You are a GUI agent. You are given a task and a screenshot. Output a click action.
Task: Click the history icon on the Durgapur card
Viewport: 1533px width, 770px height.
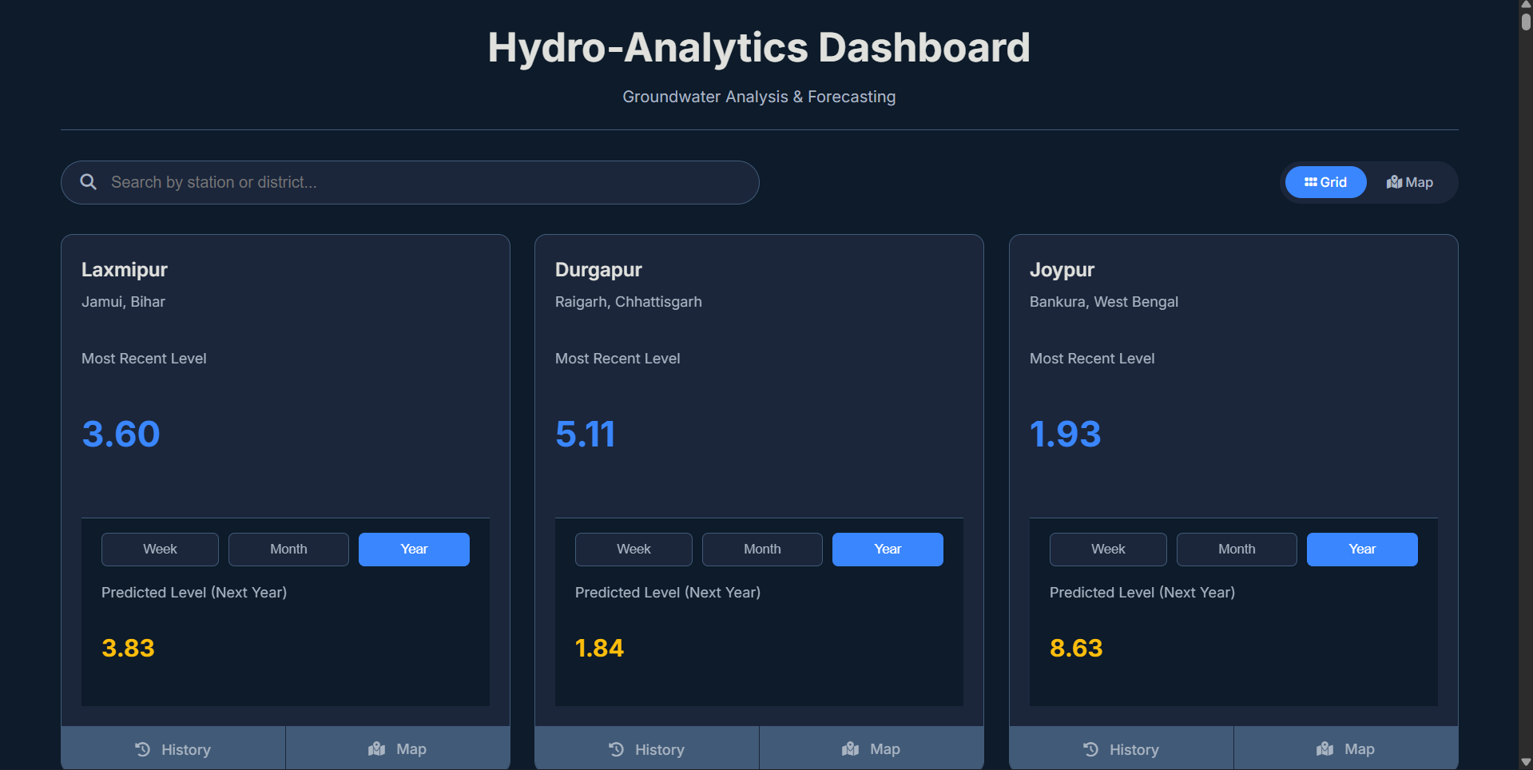click(616, 749)
